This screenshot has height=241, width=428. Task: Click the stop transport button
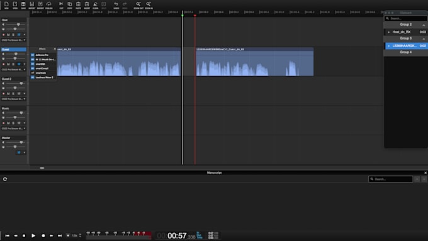click(x=24, y=235)
